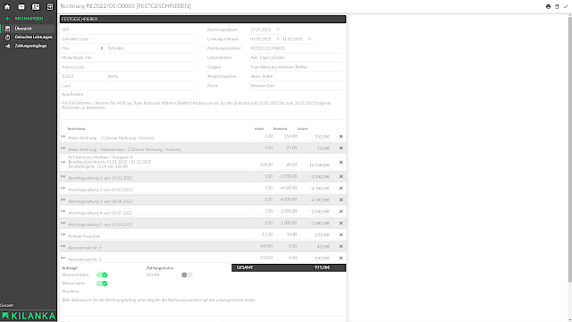Click the Anschreiben text area
Image resolution: width=572 pixels, height=322 pixels.
click(202, 109)
